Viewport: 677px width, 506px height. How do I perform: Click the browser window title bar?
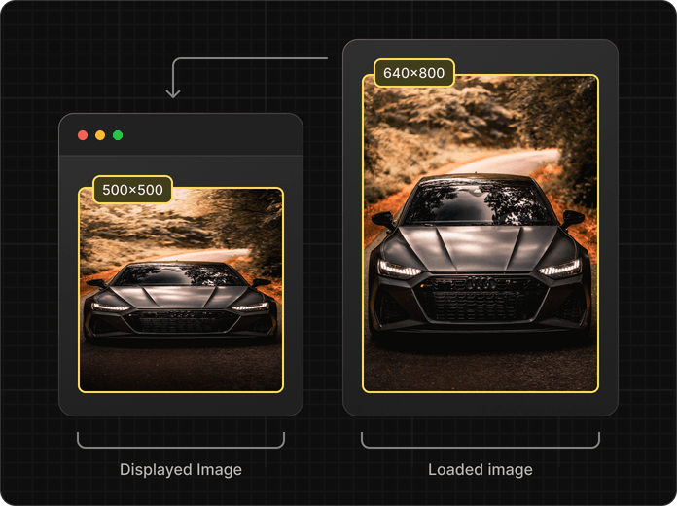pos(204,135)
